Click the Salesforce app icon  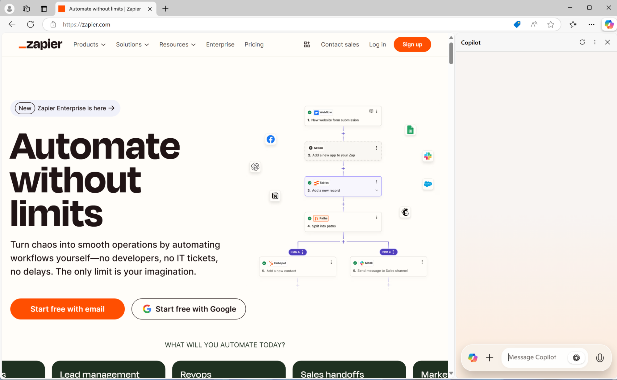tap(428, 184)
